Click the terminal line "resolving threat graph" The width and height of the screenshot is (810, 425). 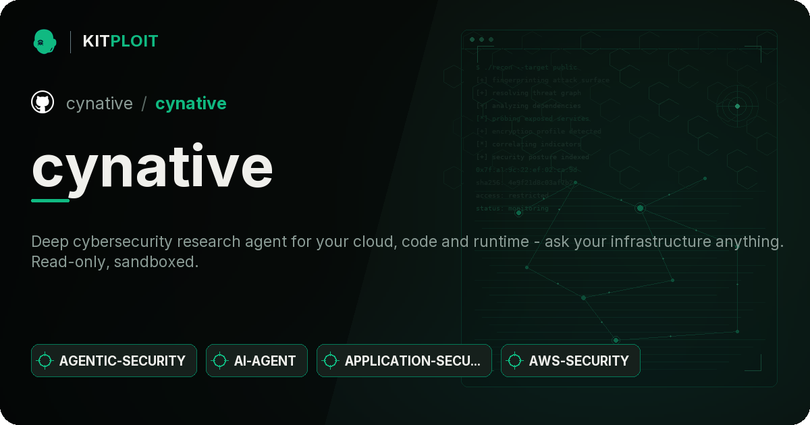pos(528,93)
